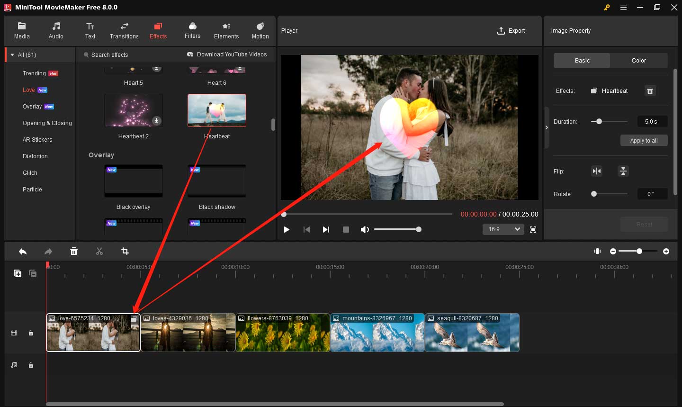This screenshot has height=407, width=682.
Task: Click the audio track music note icon
Action: point(14,365)
